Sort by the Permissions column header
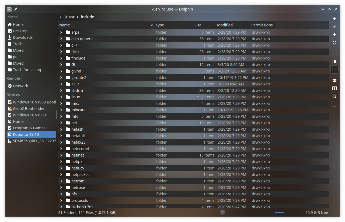 pyautogui.click(x=262, y=25)
